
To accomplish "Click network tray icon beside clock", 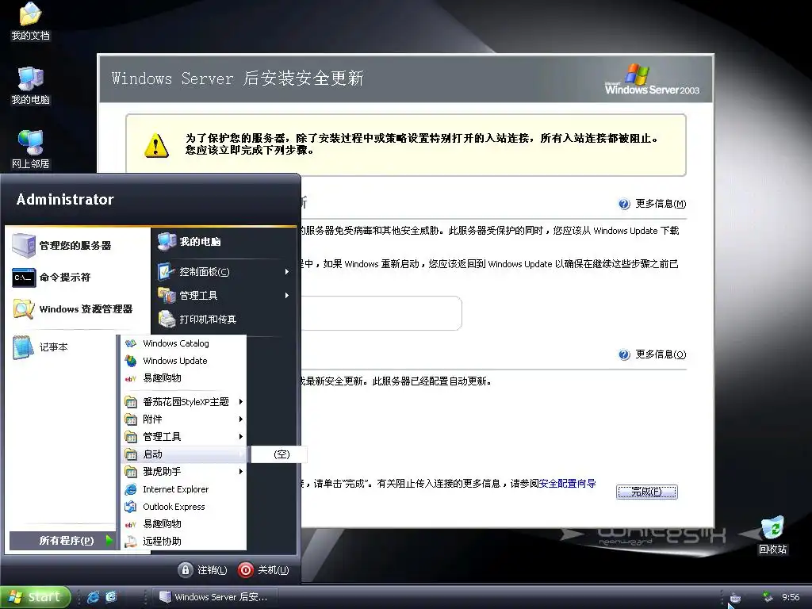I will point(768,598).
